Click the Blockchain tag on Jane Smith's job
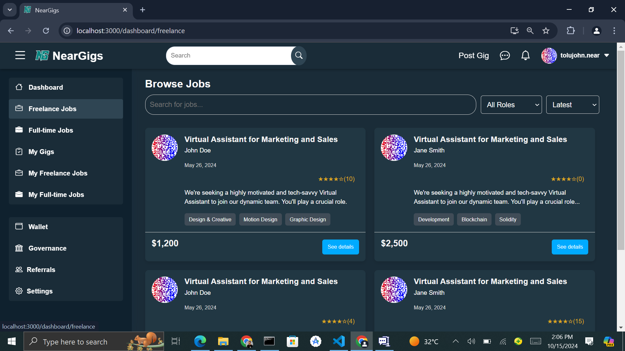 pyautogui.click(x=474, y=220)
